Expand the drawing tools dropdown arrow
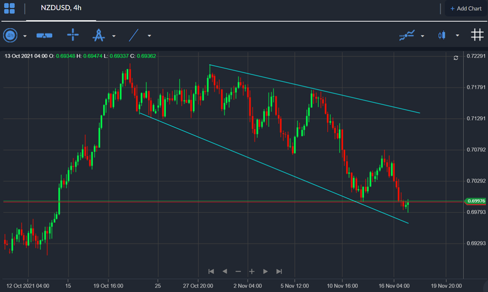This screenshot has height=292, width=488. pyautogui.click(x=114, y=36)
